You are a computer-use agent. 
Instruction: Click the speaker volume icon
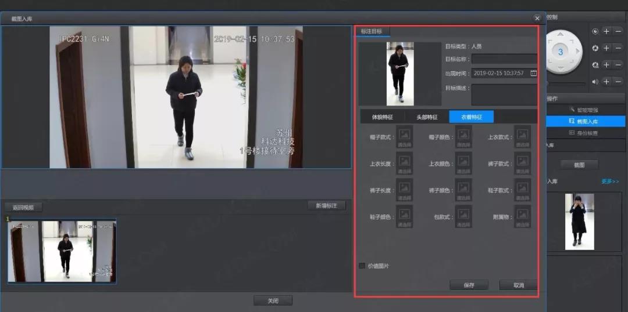tap(595, 82)
